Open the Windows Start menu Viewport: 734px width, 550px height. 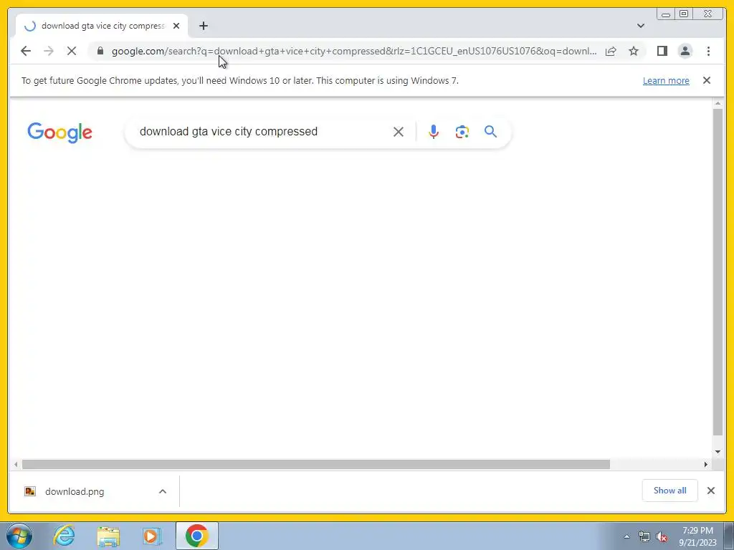19,536
